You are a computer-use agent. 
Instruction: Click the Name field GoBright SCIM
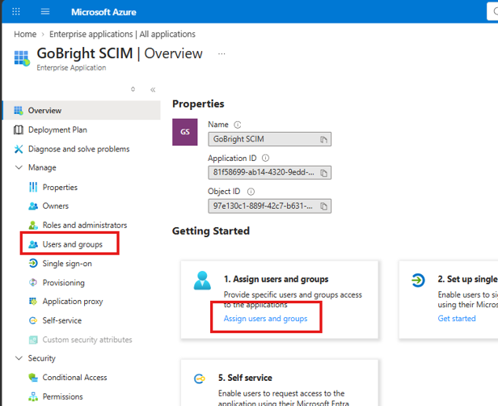click(269, 139)
